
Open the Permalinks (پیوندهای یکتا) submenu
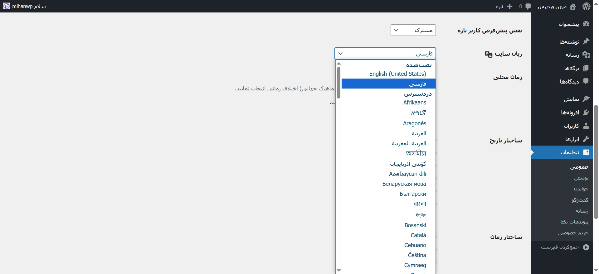tap(574, 222)
